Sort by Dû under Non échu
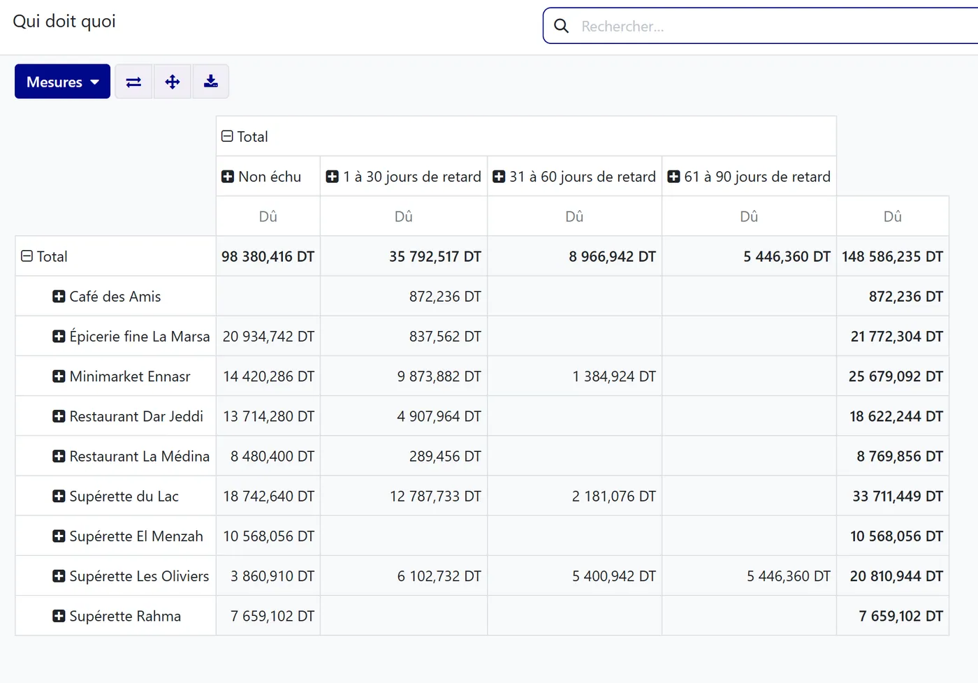 pyautogui.click(x=268, y=216)
